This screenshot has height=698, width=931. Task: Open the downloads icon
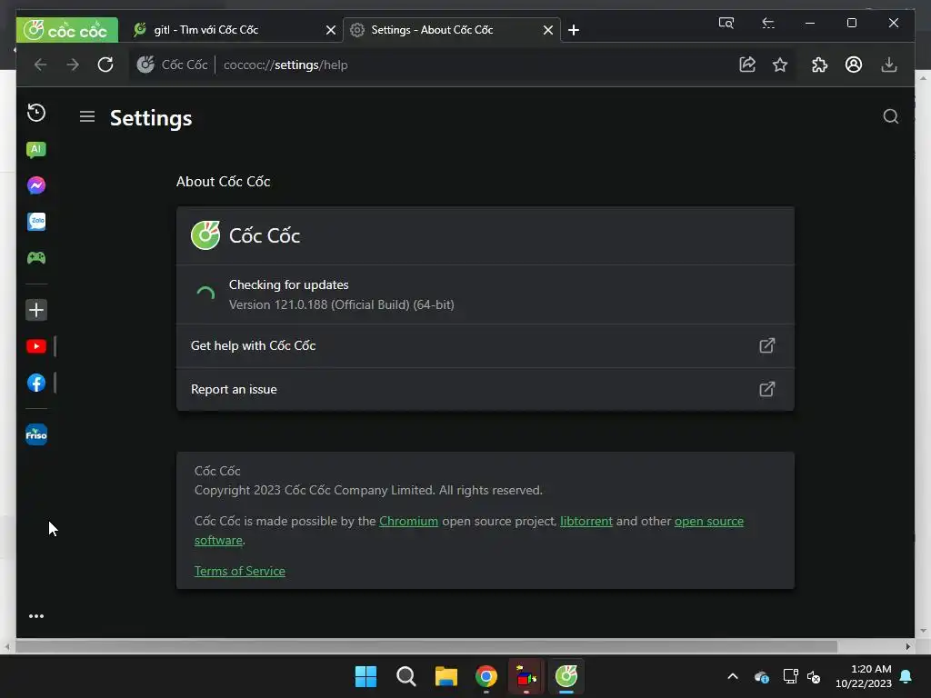pos(889,65)
